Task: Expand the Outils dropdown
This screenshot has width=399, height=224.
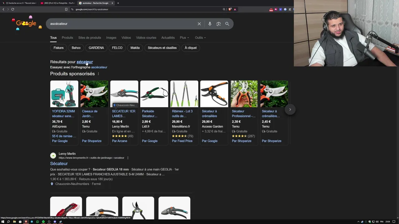Action: pos(200,38)
